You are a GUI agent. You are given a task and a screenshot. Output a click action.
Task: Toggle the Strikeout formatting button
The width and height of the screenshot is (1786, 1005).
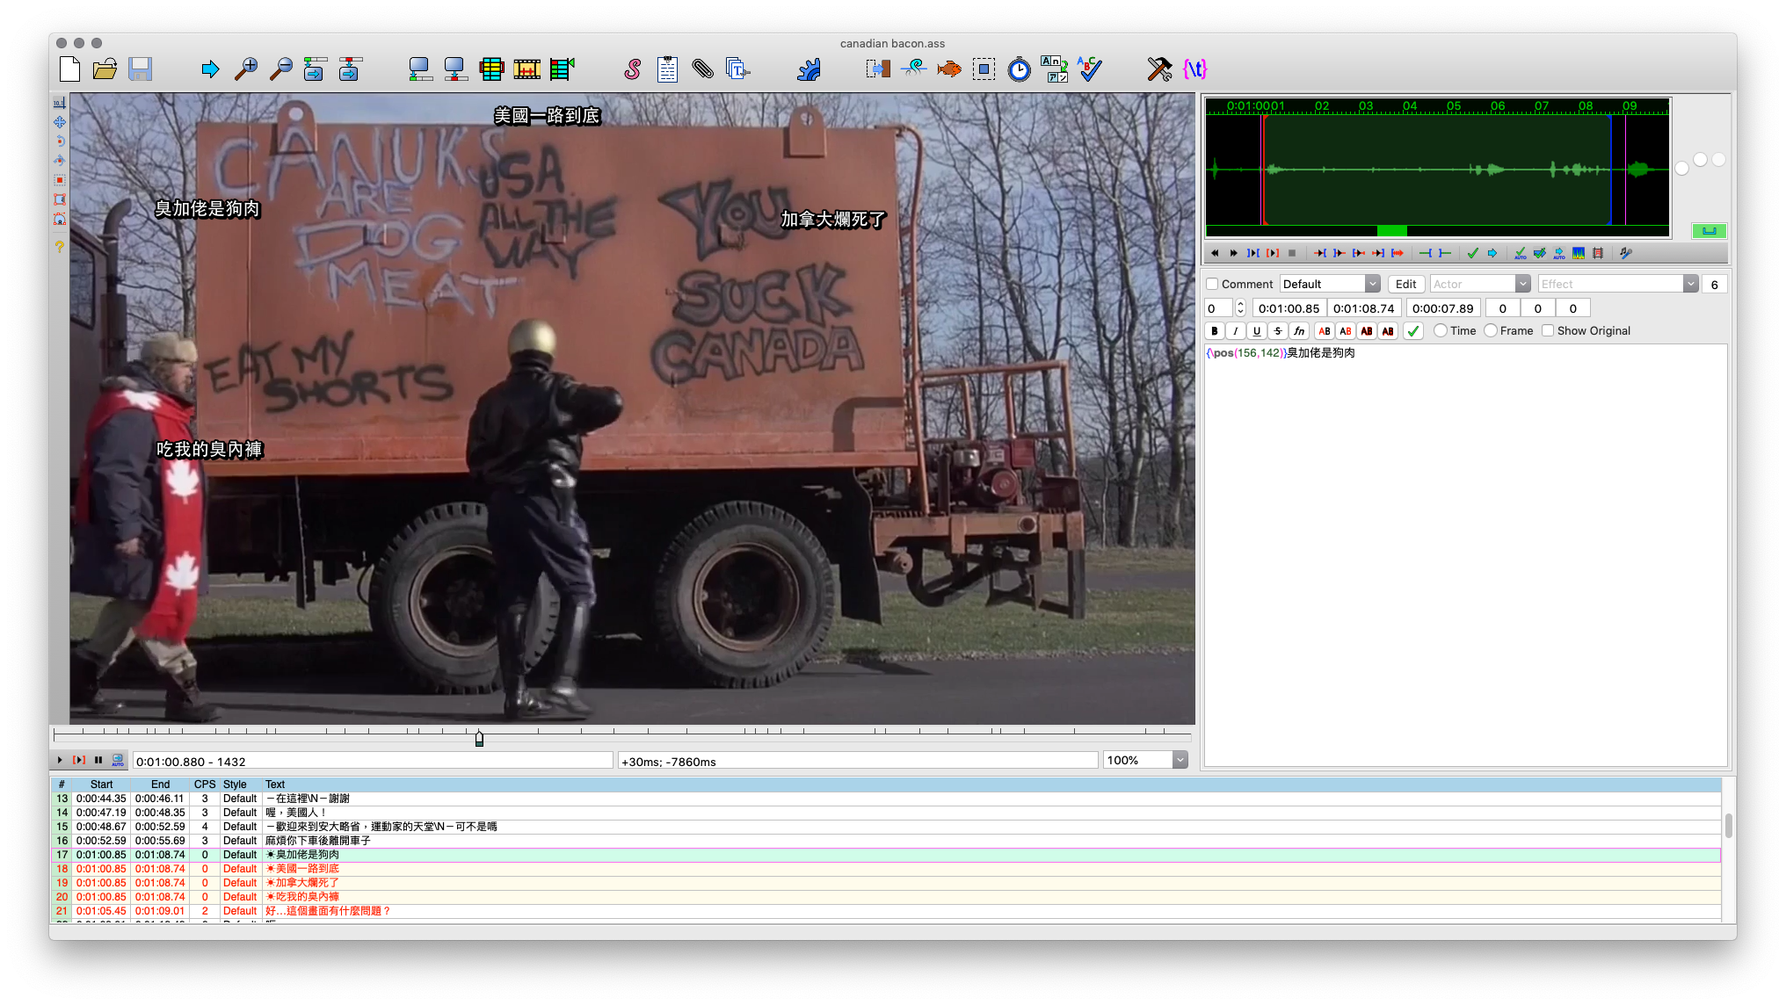(1278, 330)
